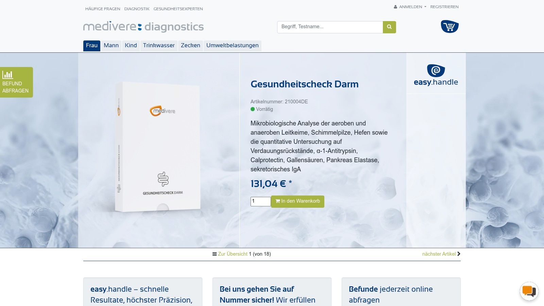Click the Gesundheitscheck Darm product box image
544x306 pixels.
point(158,147)
